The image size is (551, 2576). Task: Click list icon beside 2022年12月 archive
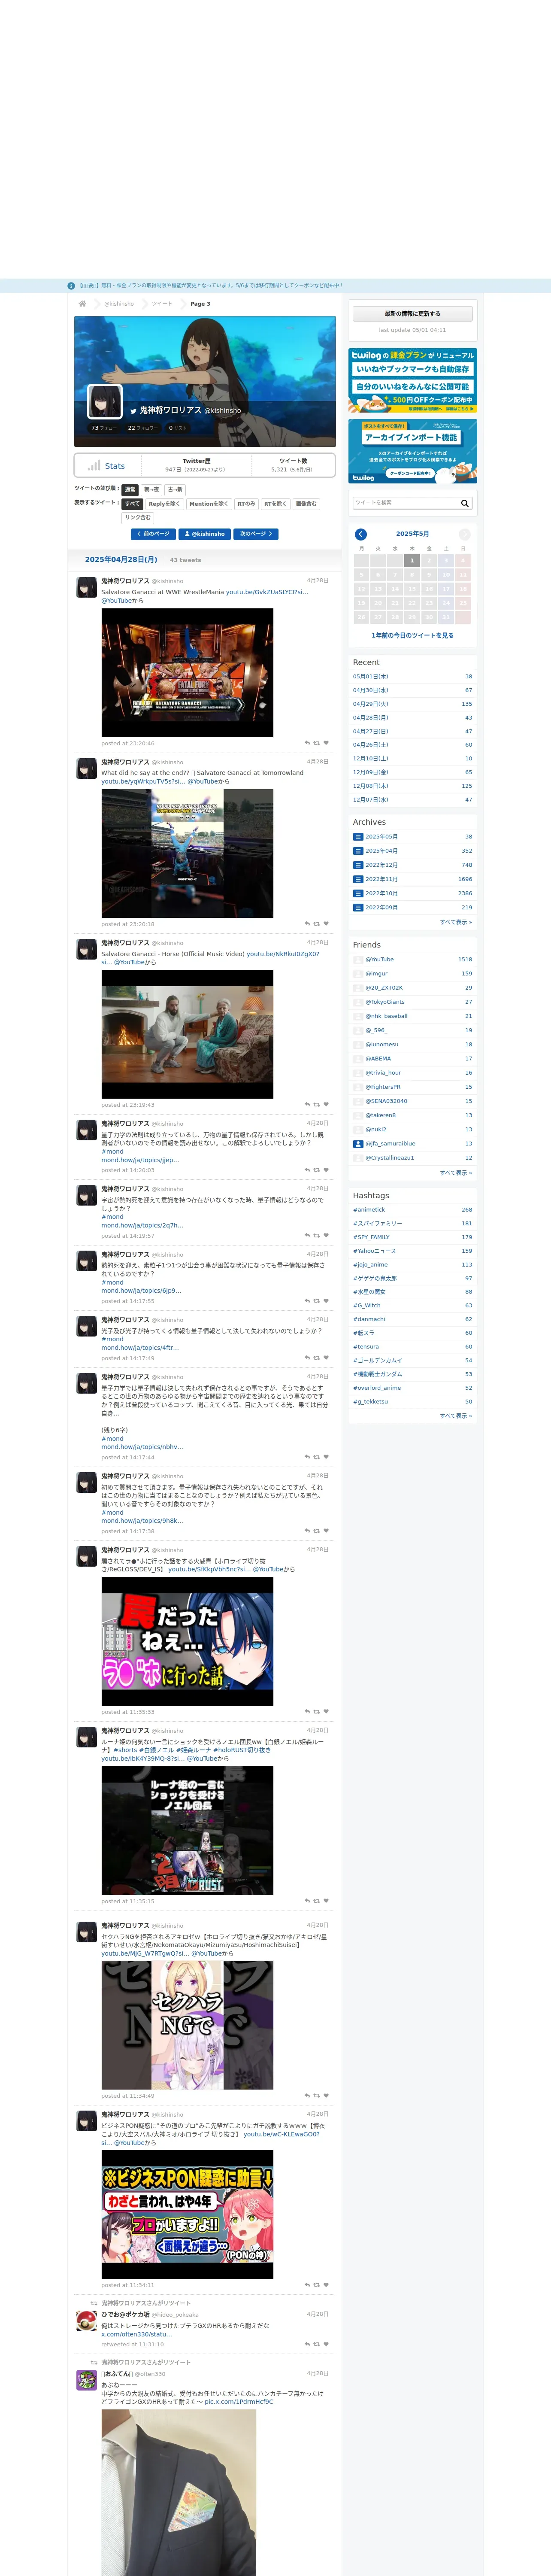coord(358,865)
